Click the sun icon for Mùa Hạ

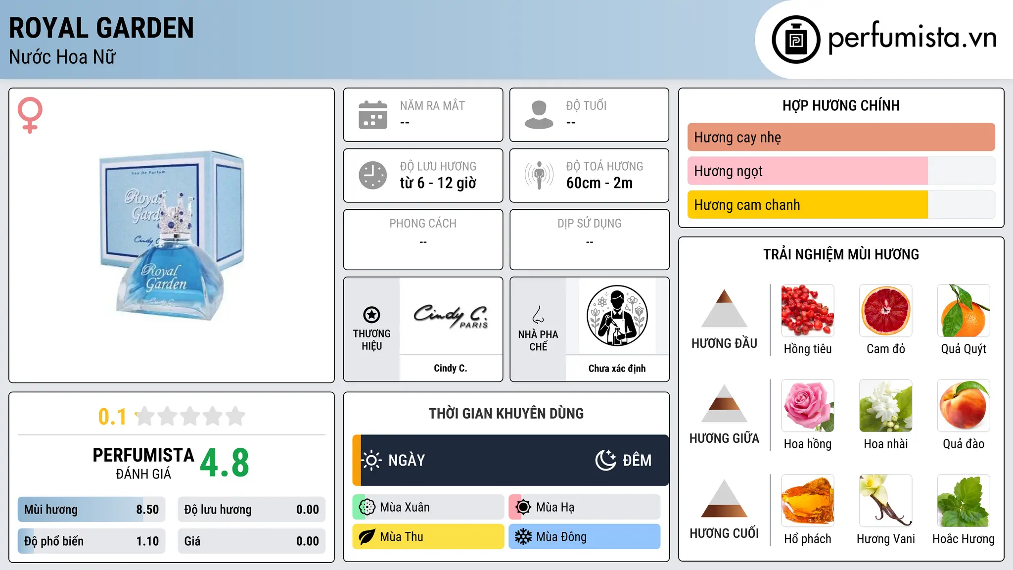point(523,507)
